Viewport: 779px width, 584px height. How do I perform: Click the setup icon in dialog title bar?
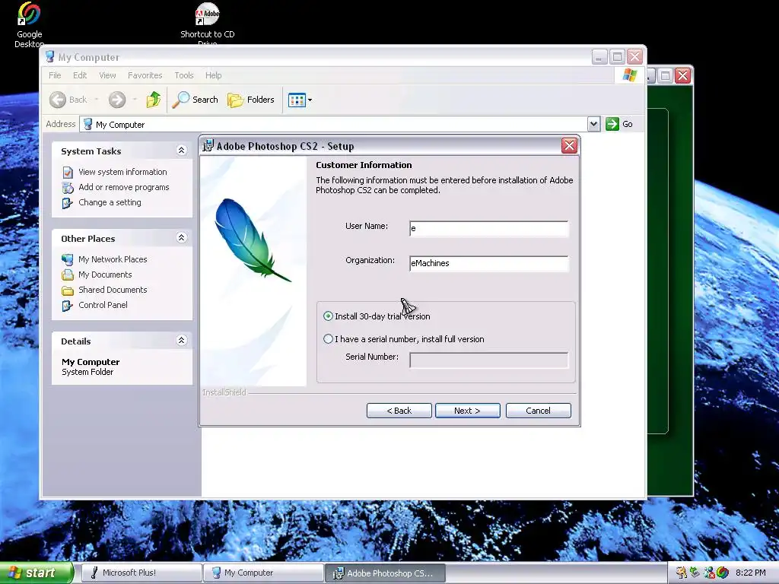[208, 146]
